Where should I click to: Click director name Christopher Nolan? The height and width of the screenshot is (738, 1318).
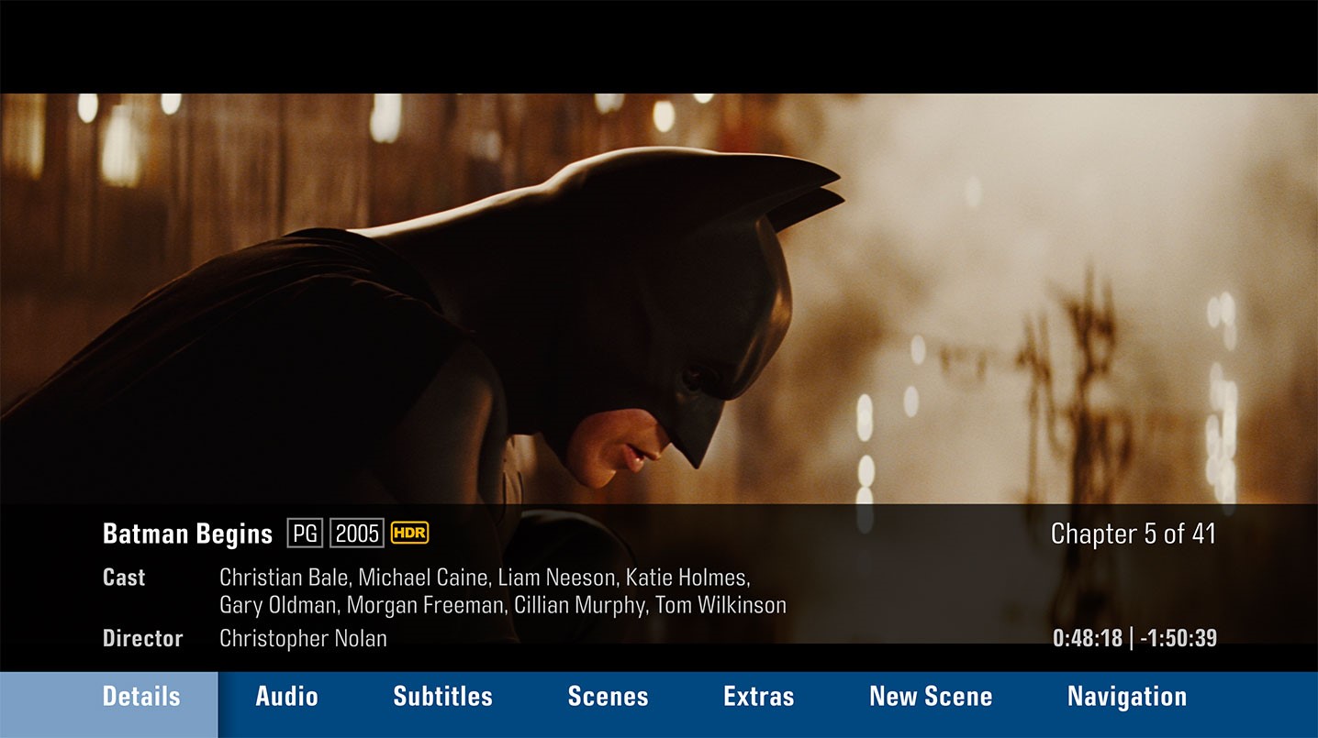point(303,639)
